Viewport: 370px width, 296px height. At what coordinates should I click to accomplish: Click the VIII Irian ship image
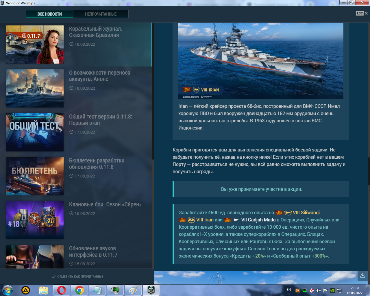(261, 61)
